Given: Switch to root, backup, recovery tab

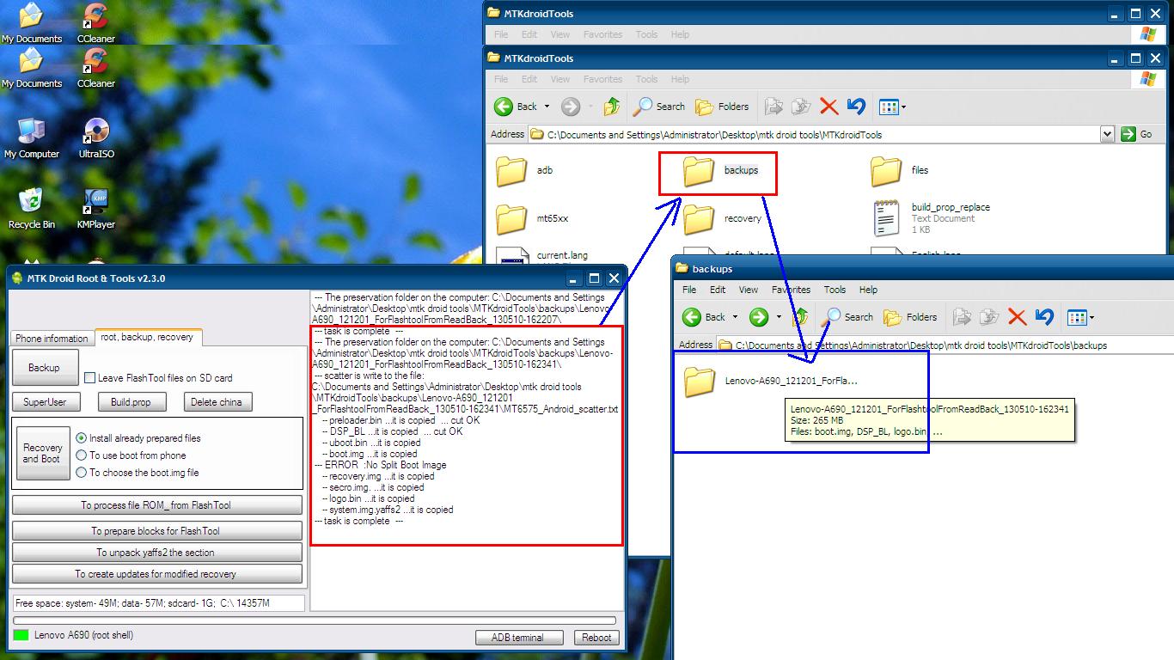Looking at the screenshot, I should 147,337.
